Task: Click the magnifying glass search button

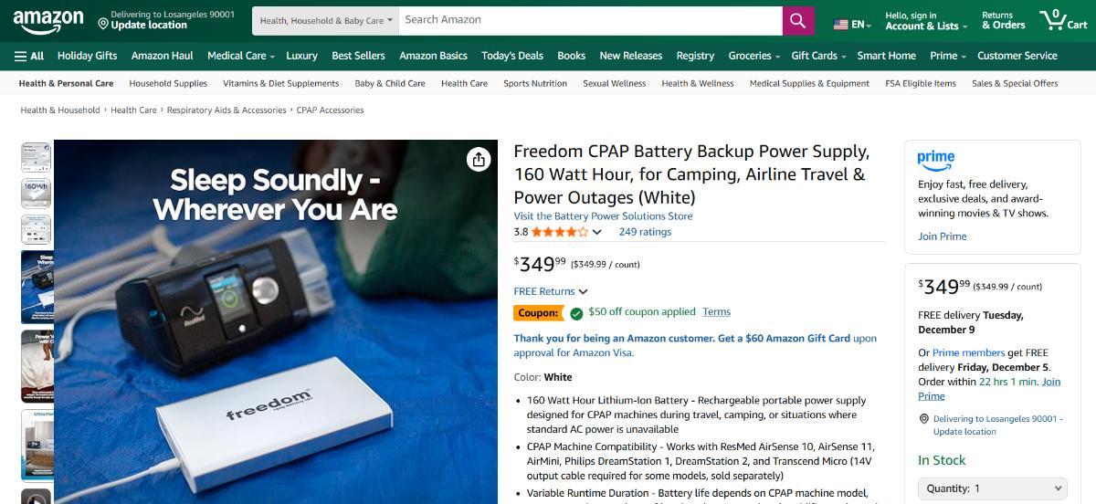Action: pyautogui.click(x=797, y=20)
